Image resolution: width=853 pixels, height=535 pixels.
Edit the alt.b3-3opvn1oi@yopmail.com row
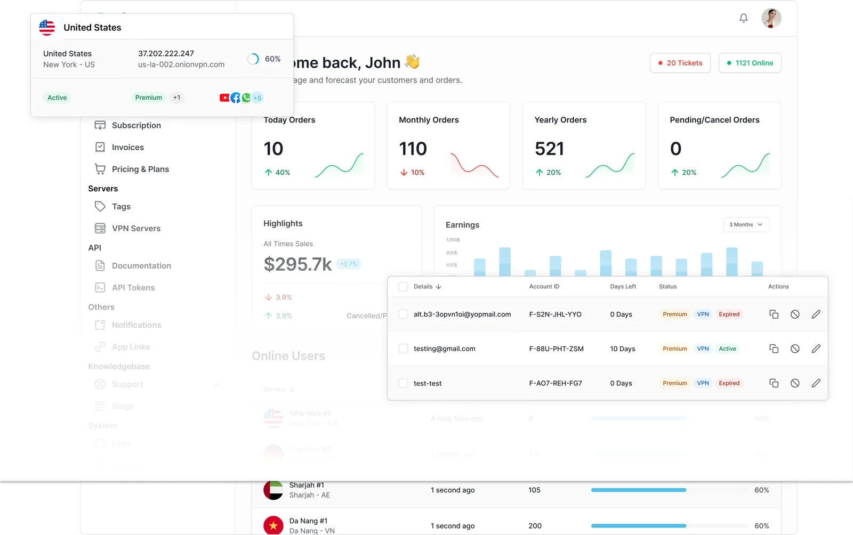816,314
